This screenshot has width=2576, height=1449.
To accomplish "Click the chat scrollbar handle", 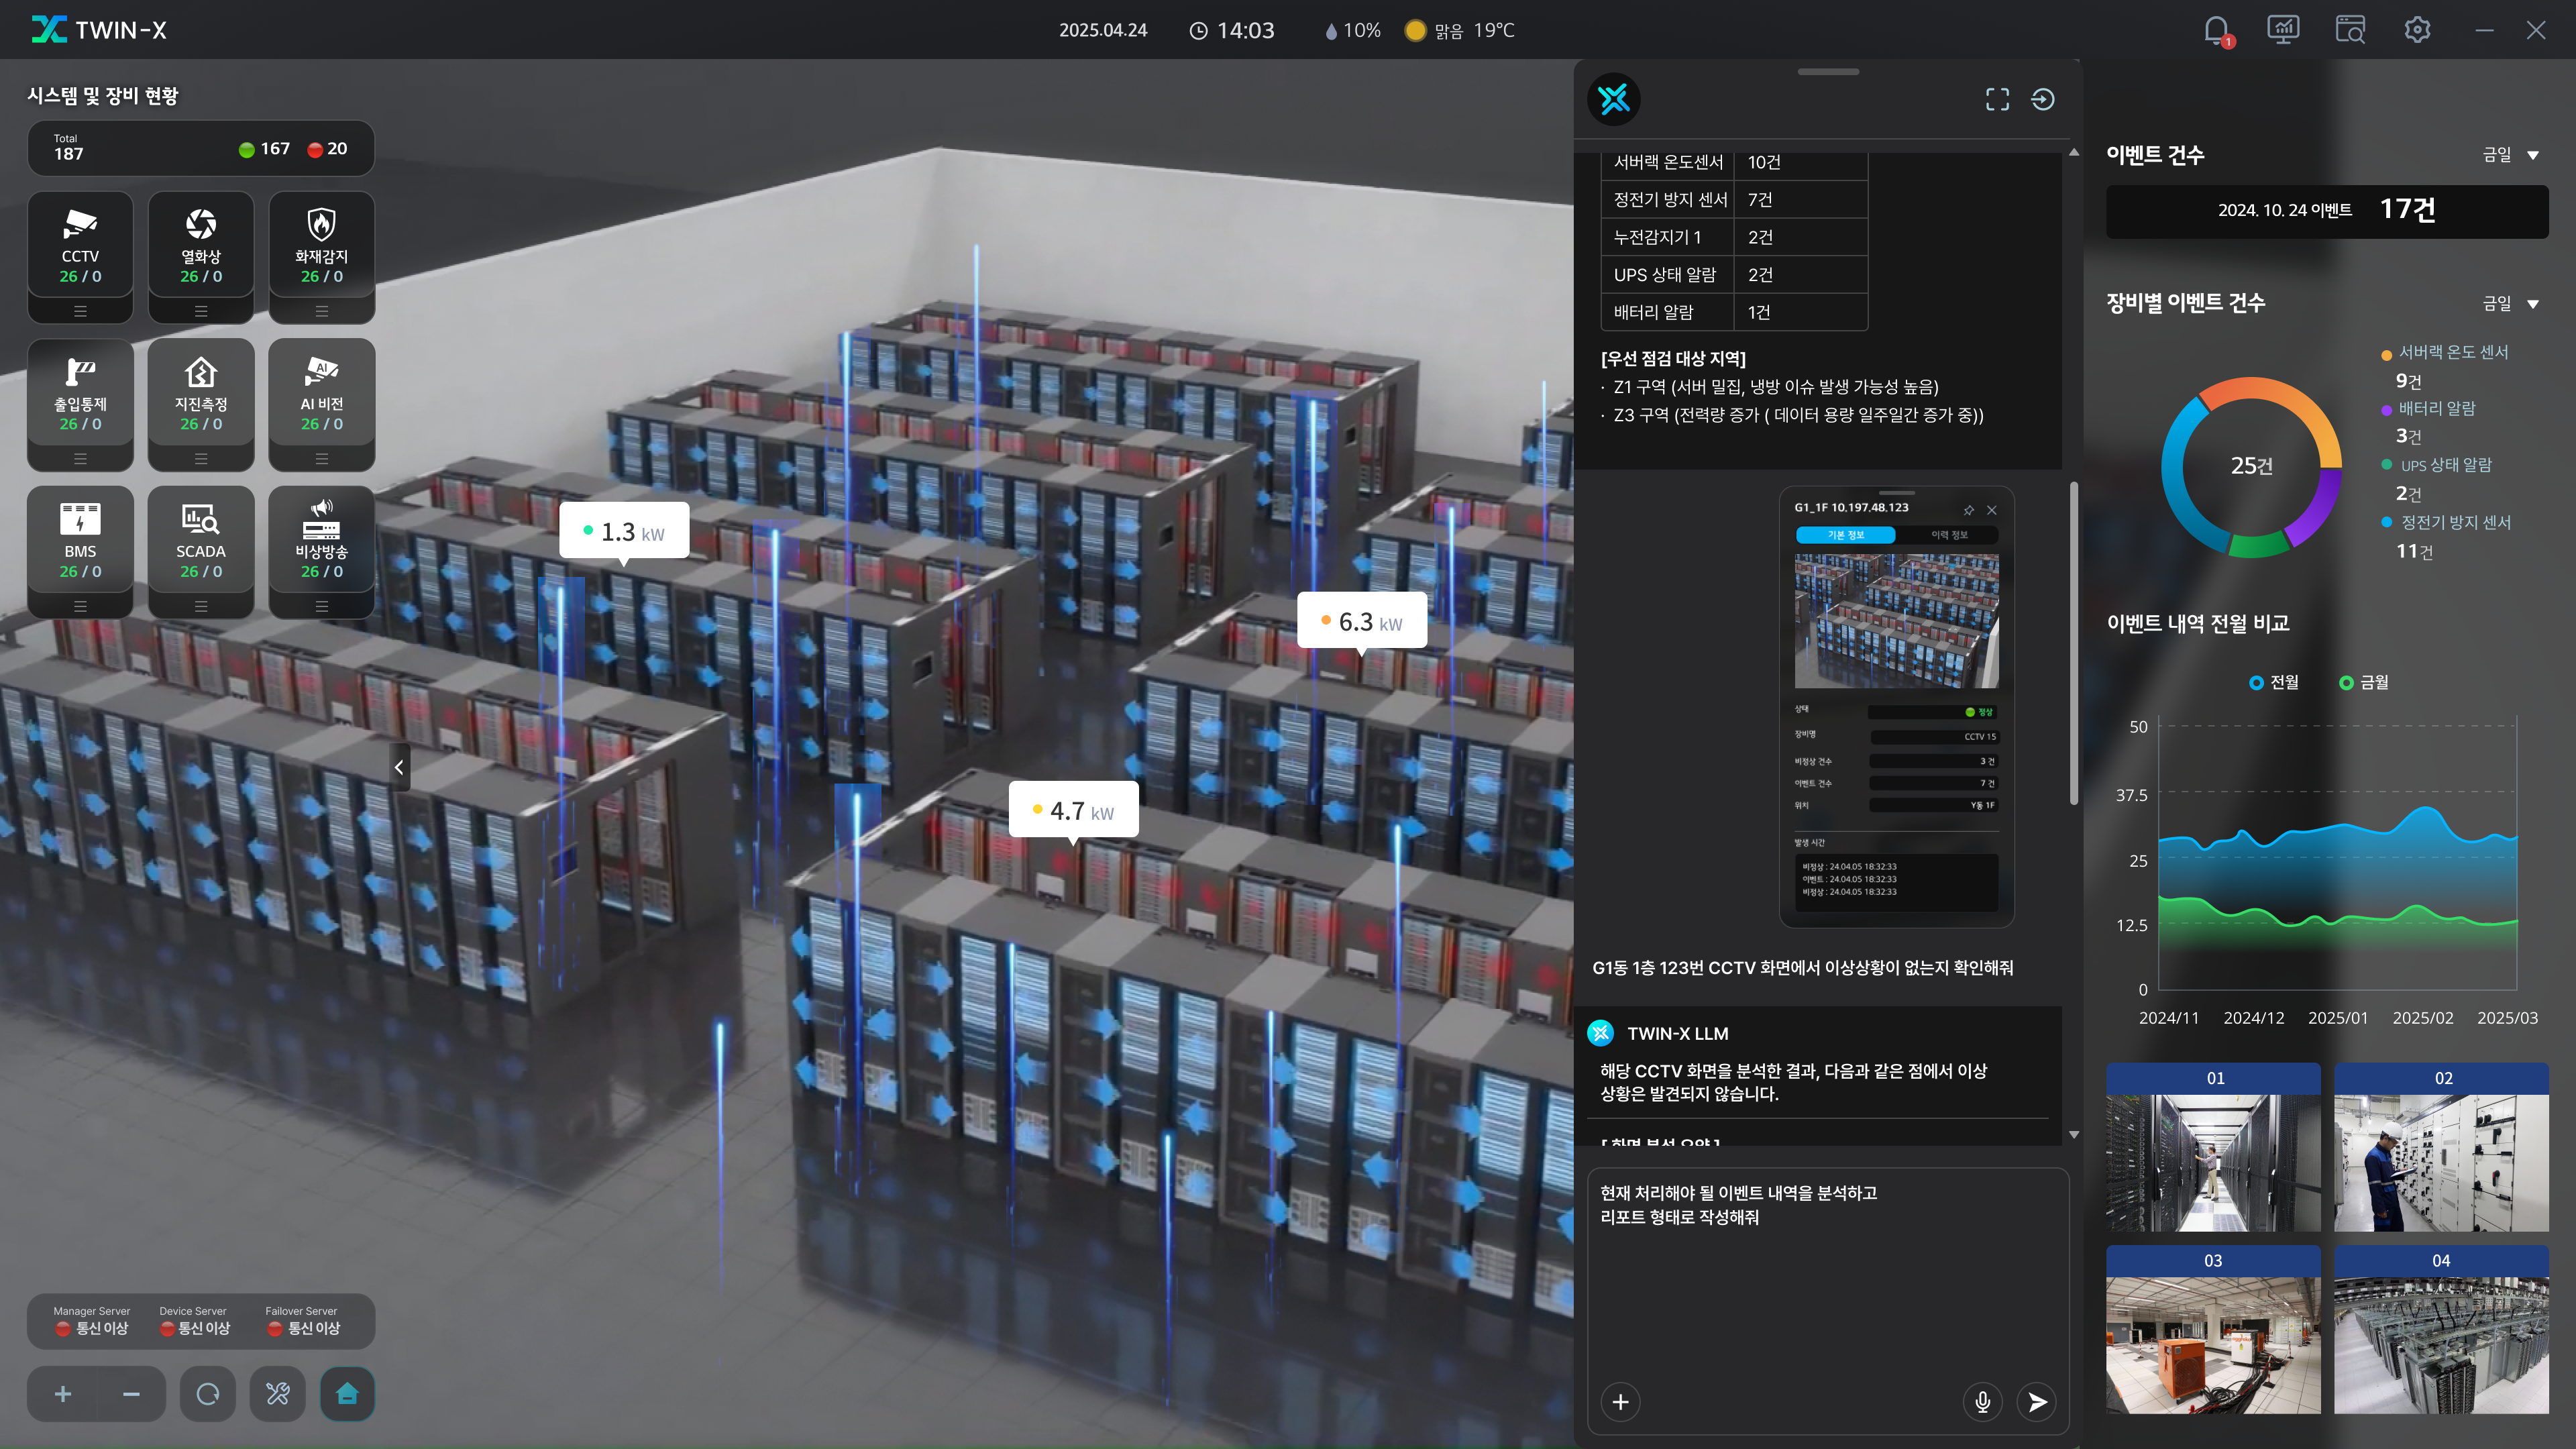I will pyautogui.click(x=2074, y=644).
